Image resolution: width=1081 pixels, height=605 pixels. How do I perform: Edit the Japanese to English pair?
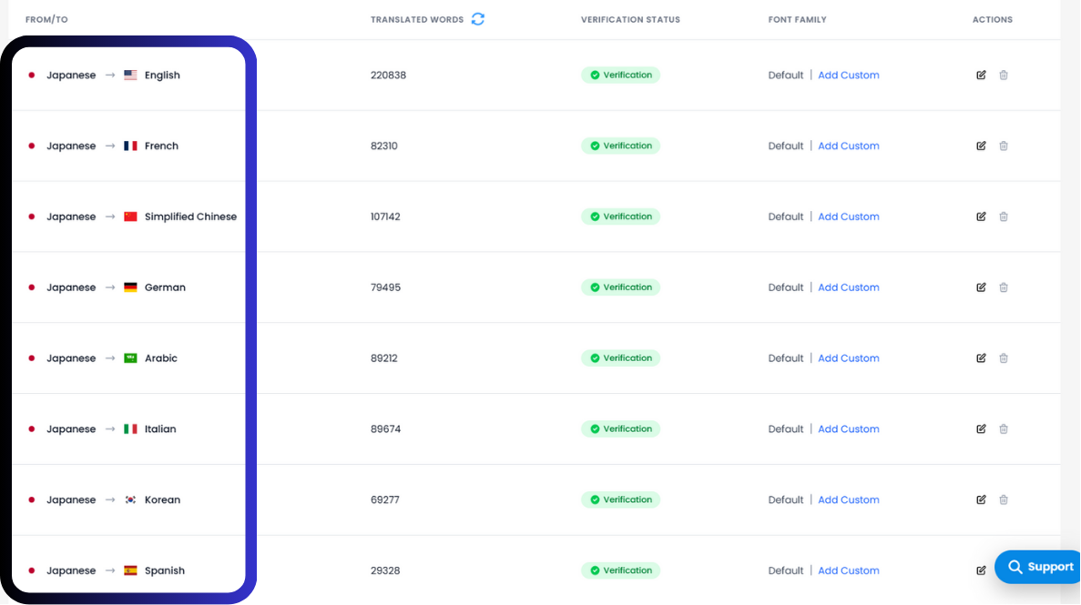981,75
